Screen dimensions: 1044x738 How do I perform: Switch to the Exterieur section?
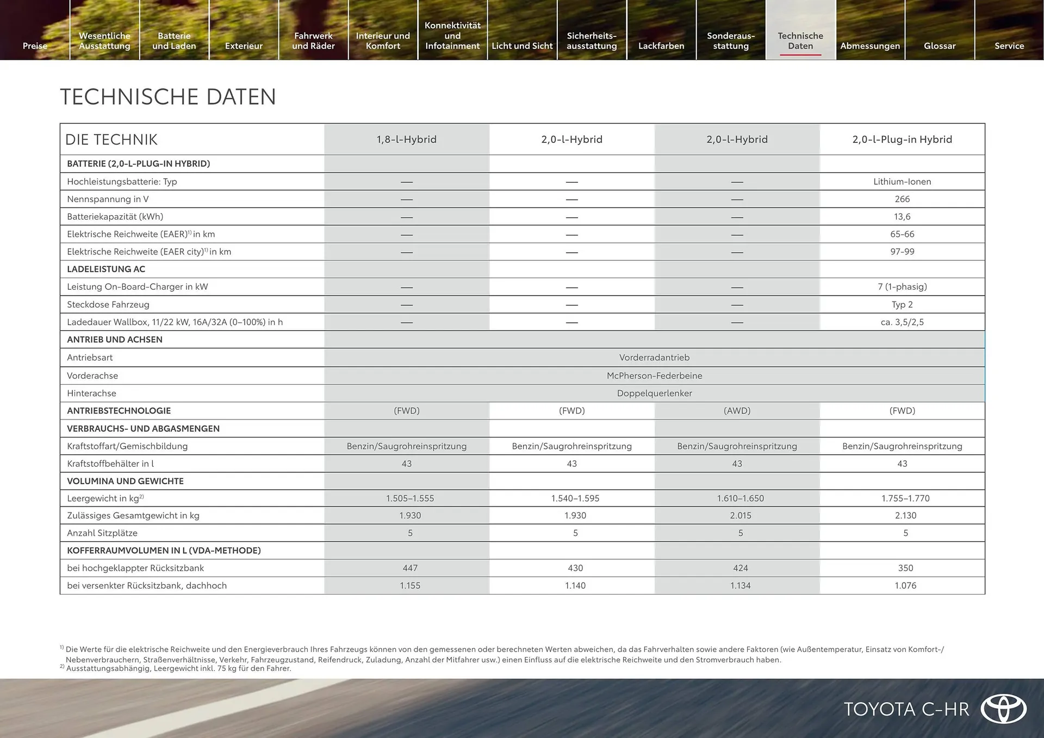pyautogui.click(x=244, y=46)
